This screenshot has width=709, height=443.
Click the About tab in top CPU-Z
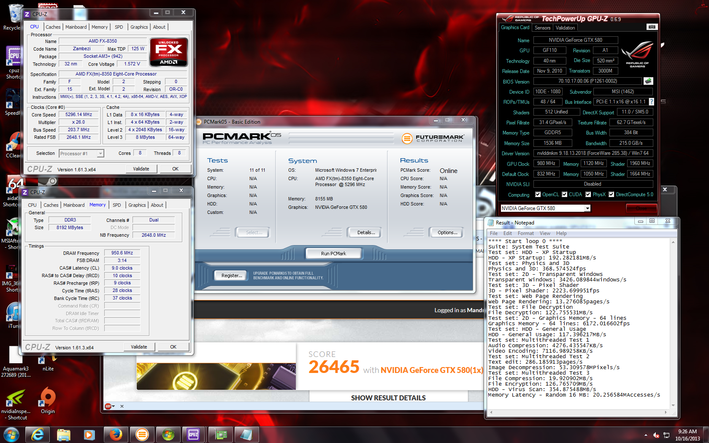point(159,27)
